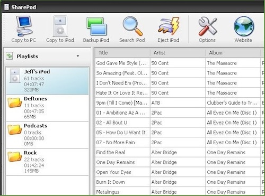The height and width of the screenshot is (196, 265).
Task: Click the '11 tracks' count under Deftones
Action: (34, 106)
